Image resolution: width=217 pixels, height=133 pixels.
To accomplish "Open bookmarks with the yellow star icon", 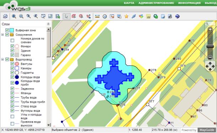I will click(126, 16).
